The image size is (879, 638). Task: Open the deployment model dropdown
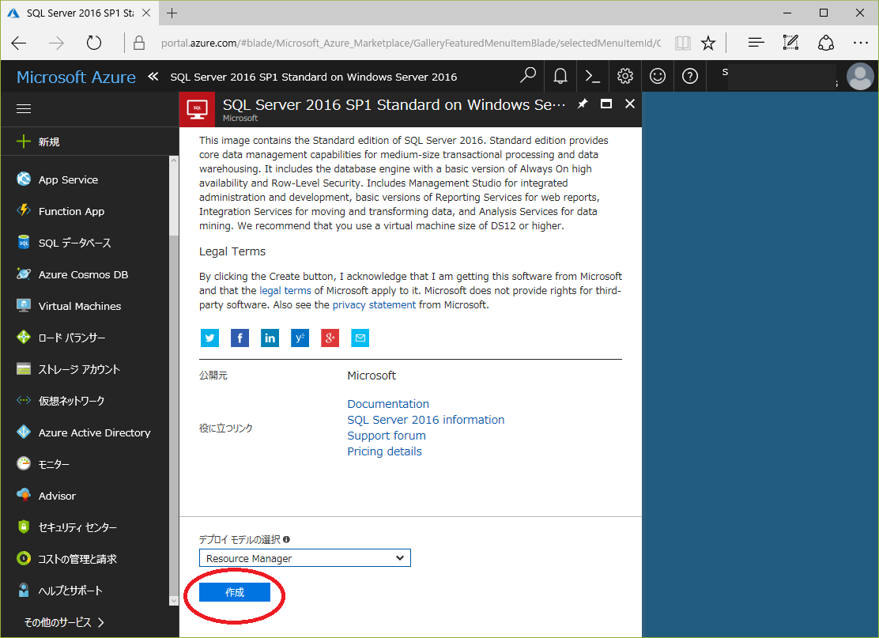[305, 558]
